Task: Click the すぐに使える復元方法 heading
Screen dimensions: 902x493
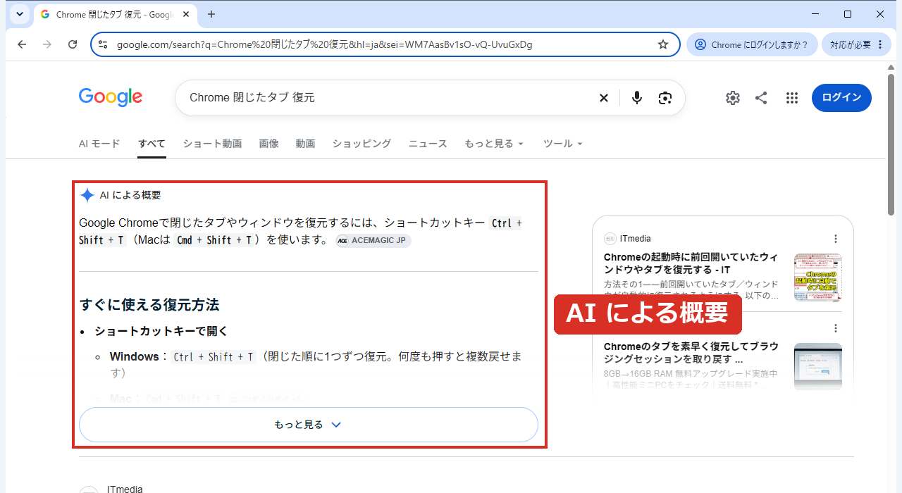Action: click(149, 305)
